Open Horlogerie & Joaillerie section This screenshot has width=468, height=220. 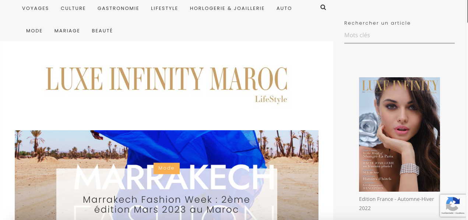[x=227, y=8]
